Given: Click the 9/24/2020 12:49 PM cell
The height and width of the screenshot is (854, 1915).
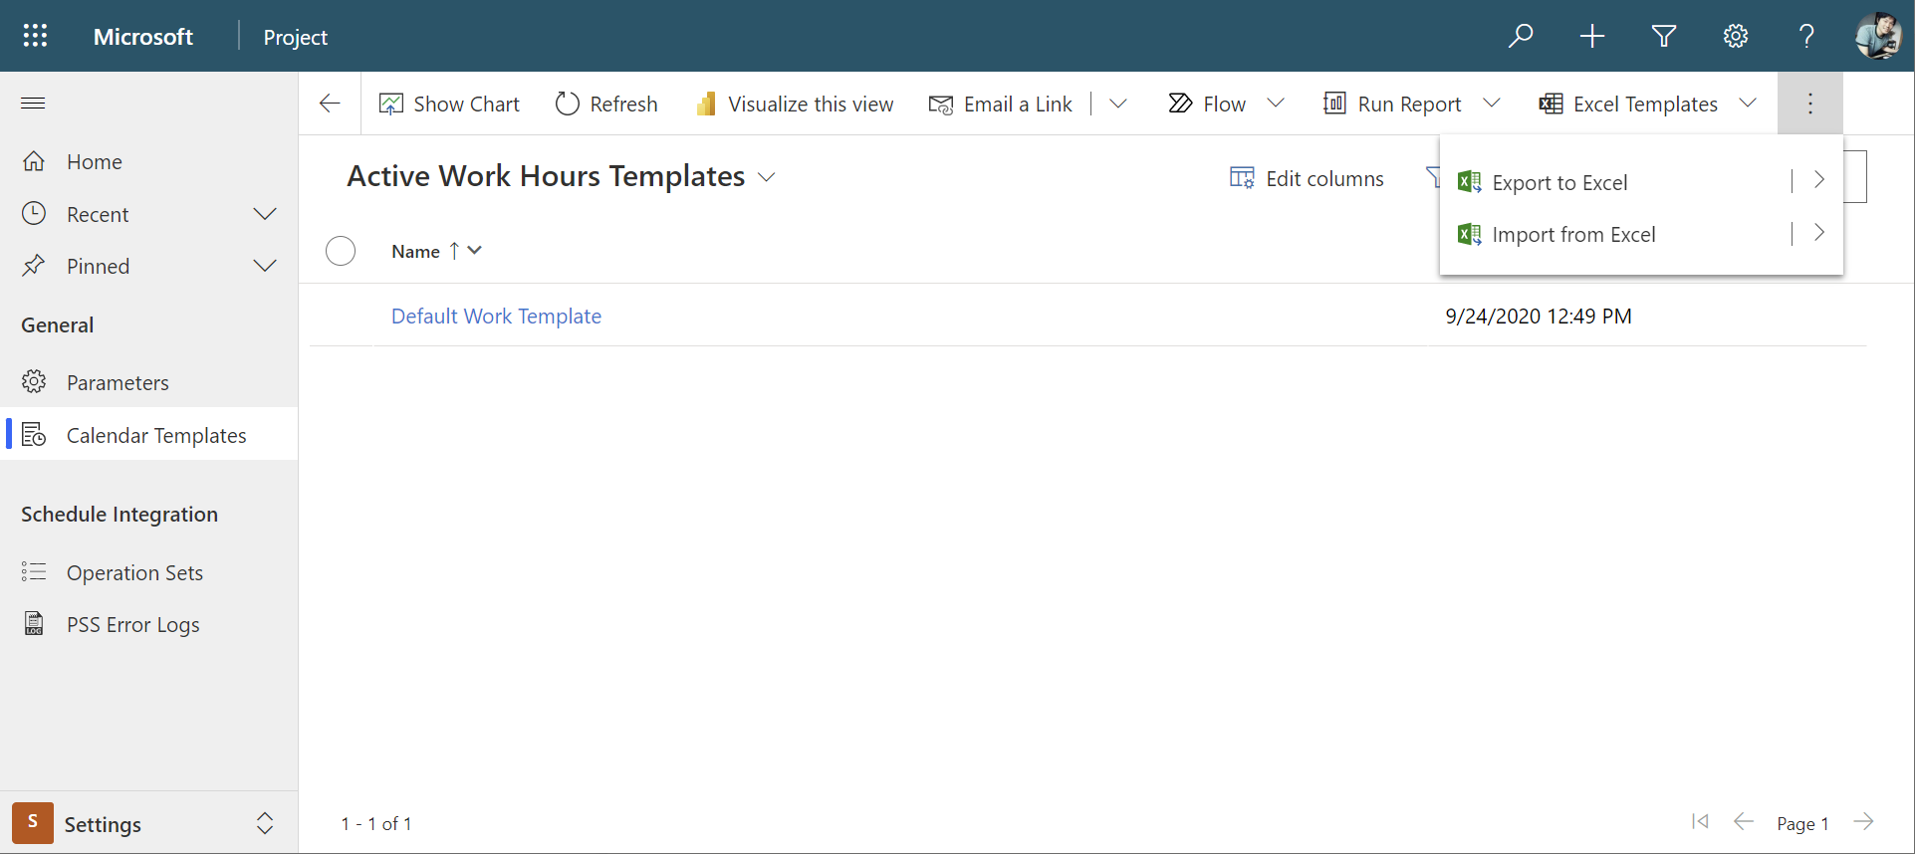Looking at the screenshot, I should coord(1539,316).
